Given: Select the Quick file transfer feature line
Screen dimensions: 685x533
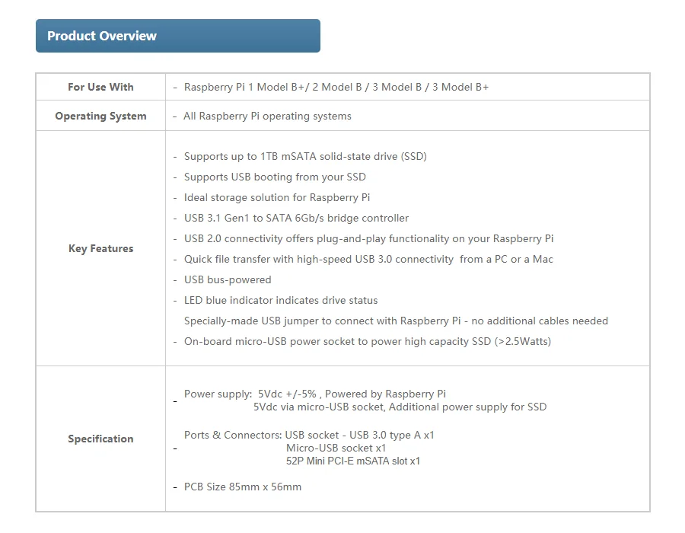Looking at the screenshot, I should 368,259.
